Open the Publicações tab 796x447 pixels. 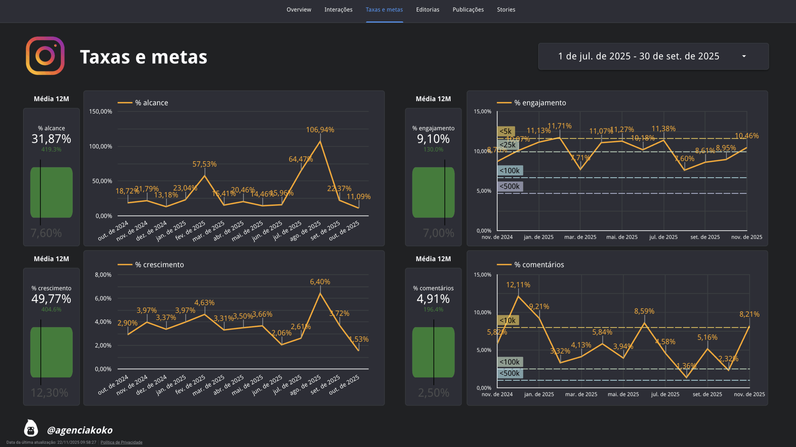tap(468, 10)
